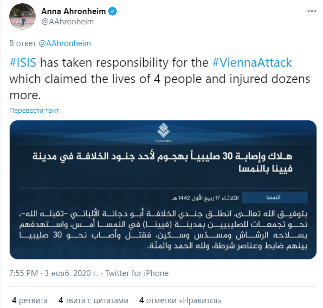Screen dimensions: 323x308
Task: View the 4 твита с цитатами
Action: pos(93,300)
